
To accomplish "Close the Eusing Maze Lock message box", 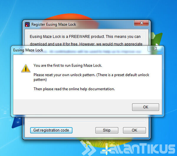I will (155, 49).
